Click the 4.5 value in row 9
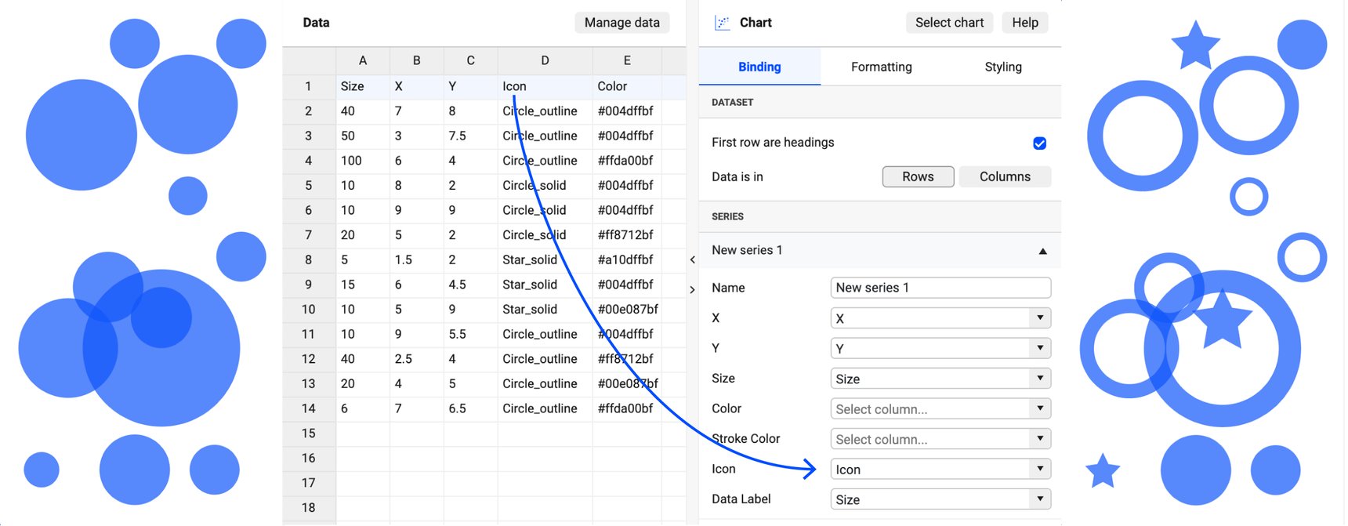Screen dimensions: 1348x526 pos(470,285)
